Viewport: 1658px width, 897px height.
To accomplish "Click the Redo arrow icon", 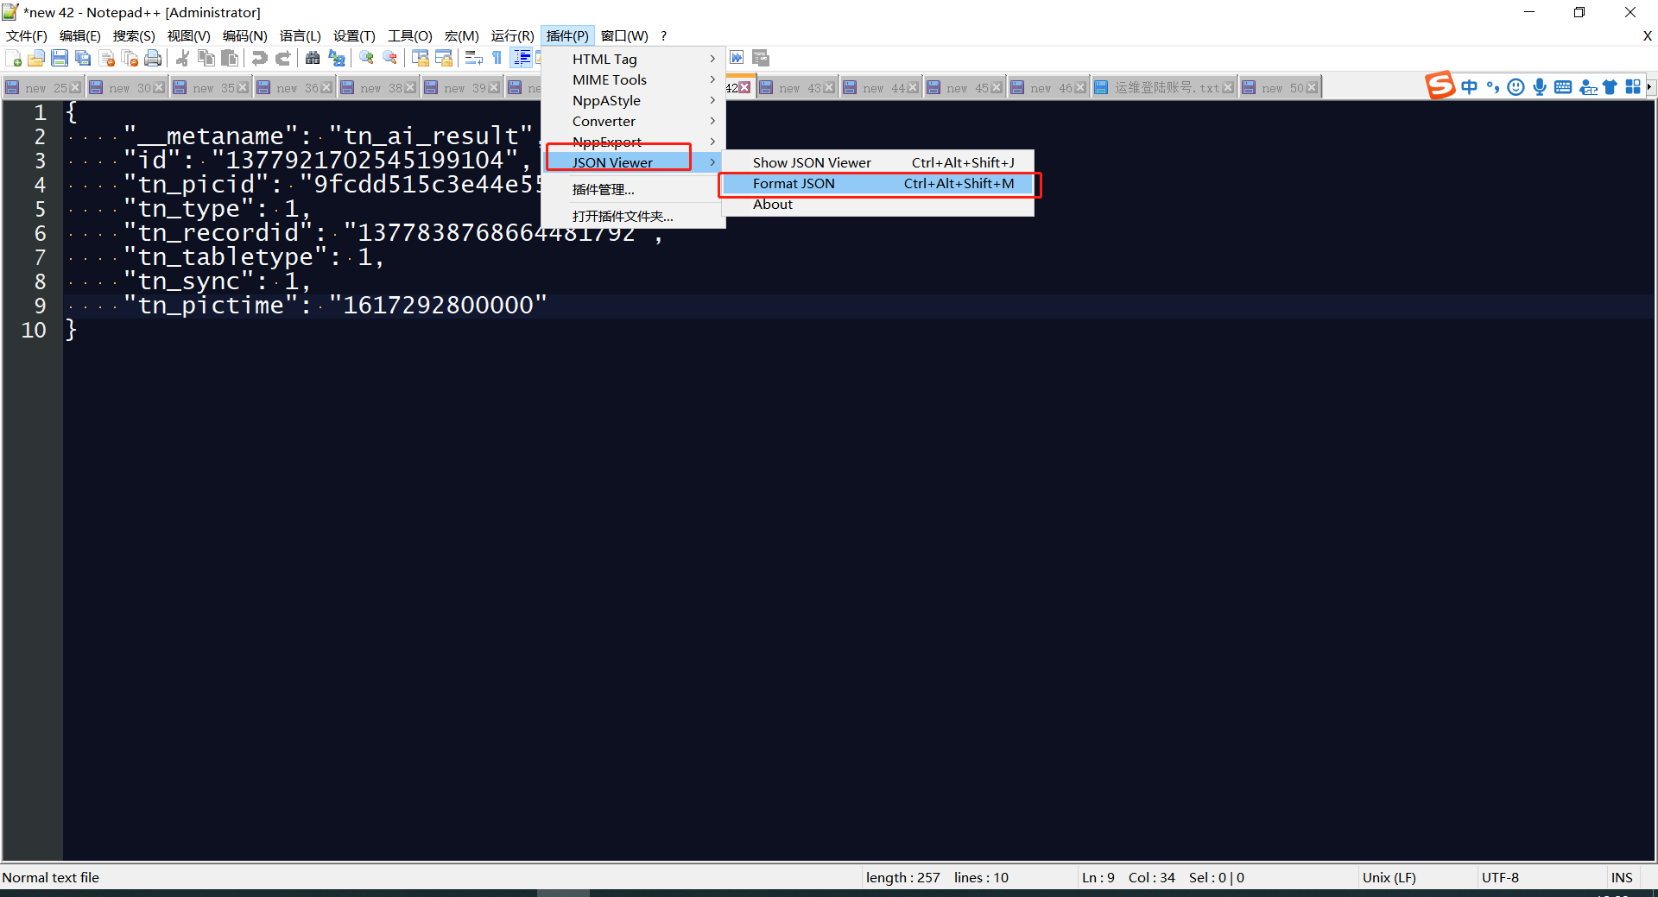I will pyautogui.click(x=282, y=58).
